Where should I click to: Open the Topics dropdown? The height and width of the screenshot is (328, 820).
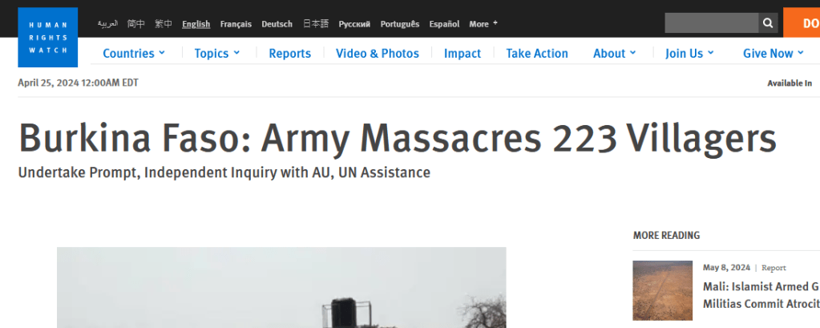(x=216, y=54)
